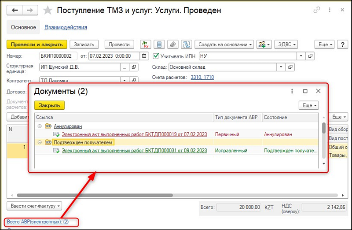This screenshot has height=230, width=352.
Task: Click the paperclip attached files icon
Action: tap(173, 45)
